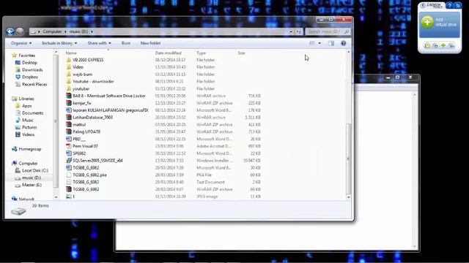Select the Pem Visual 07 PDF icon
Viewport: 469px width, 263px height.
click(69, 146)
